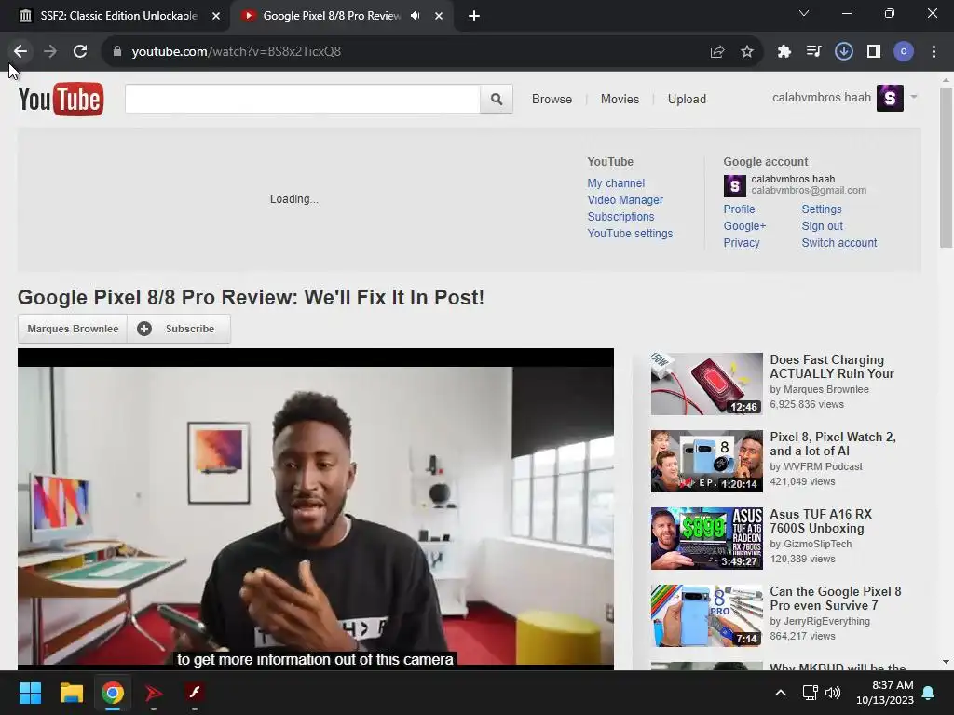954x715 pixels.
Task: Click the Asus TUF A16 RX 7600S Unboxing title
Action: coord(821,521)
